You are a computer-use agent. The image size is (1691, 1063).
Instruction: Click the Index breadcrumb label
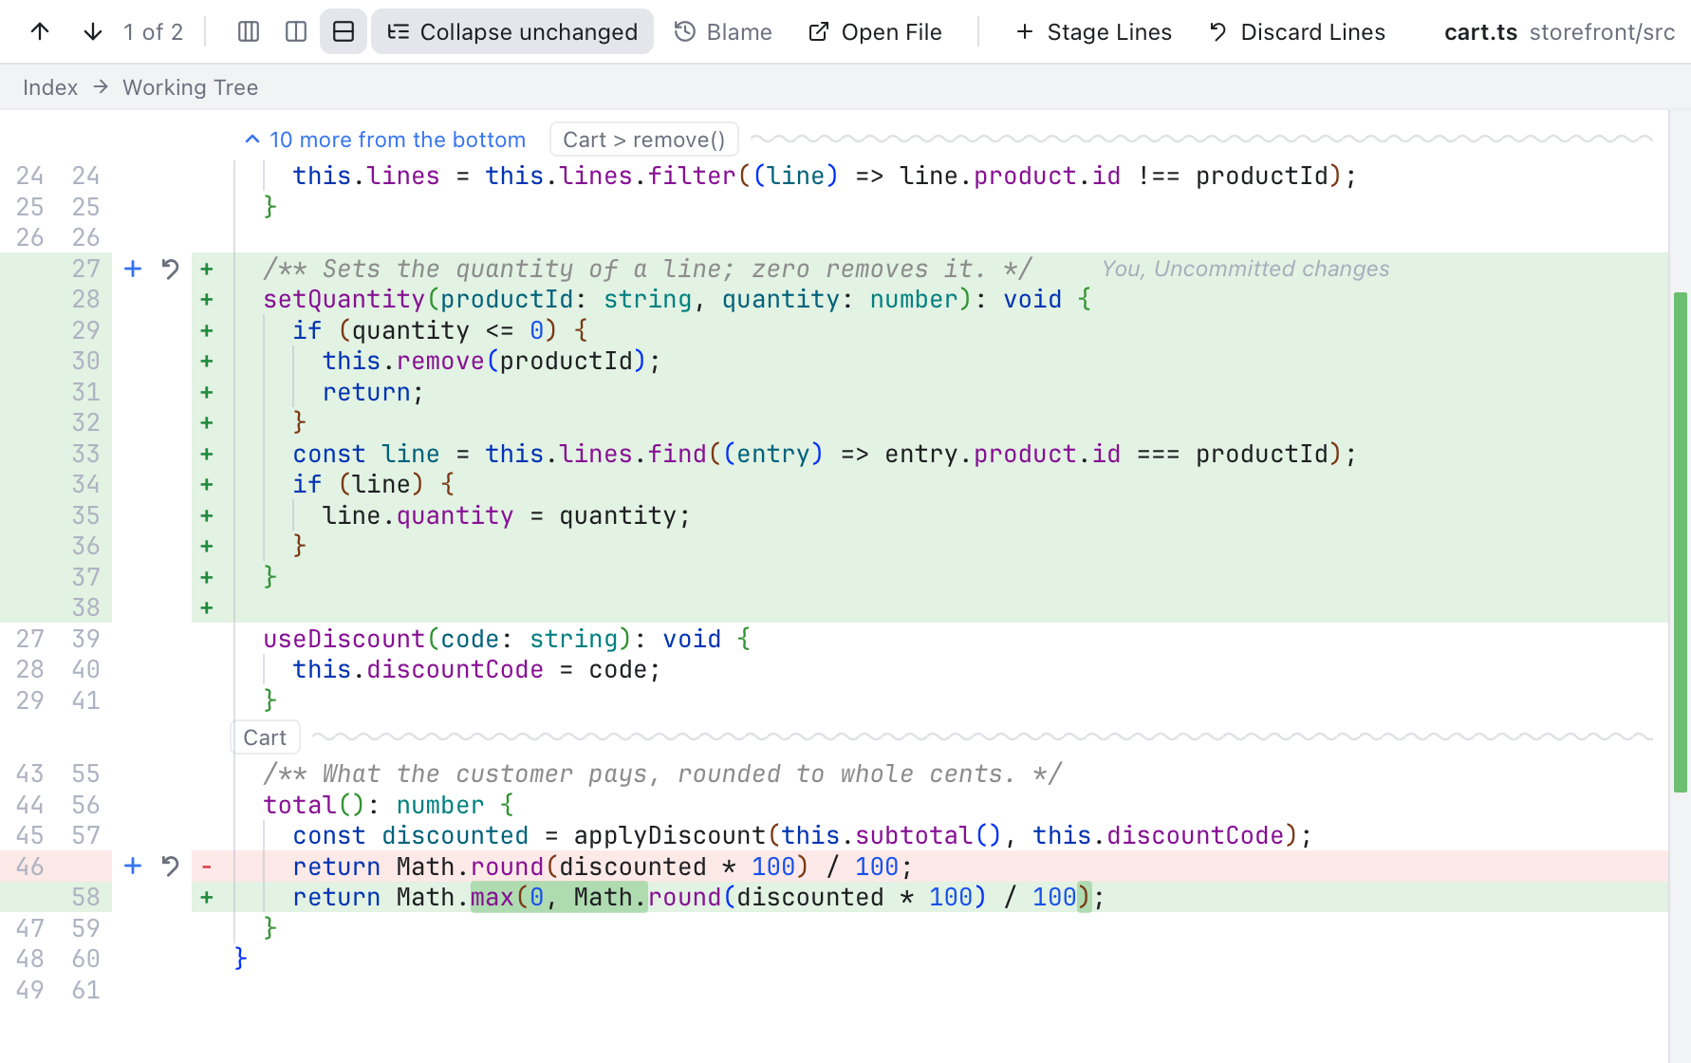click(50, 87)
